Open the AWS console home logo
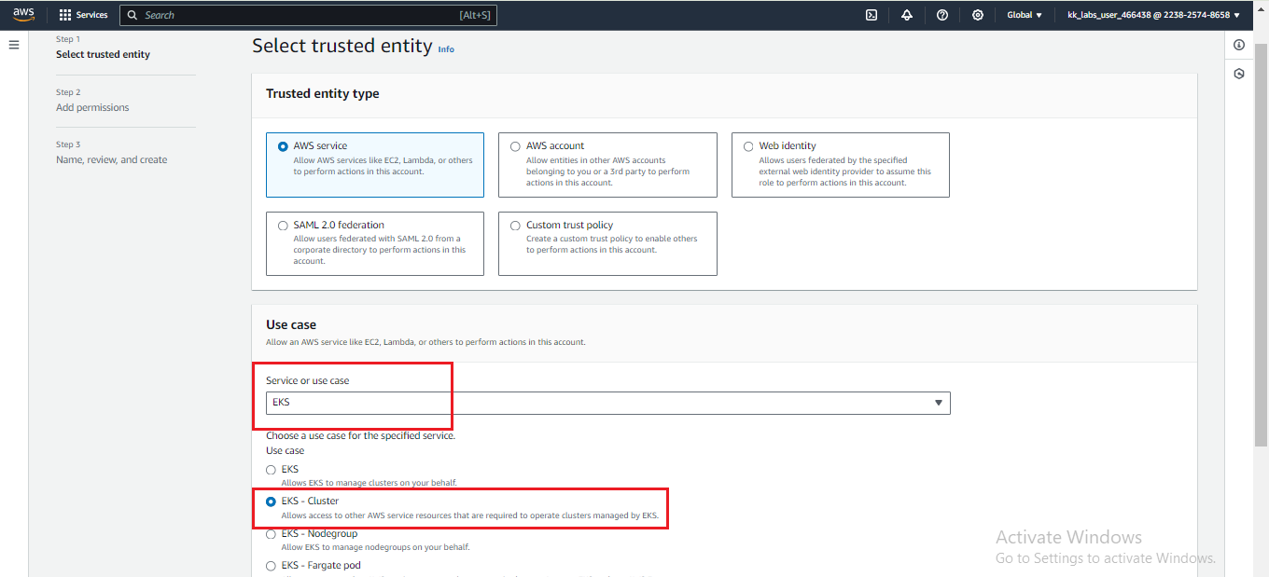The height and width of the screenshot is (577, 1269). 23,14
